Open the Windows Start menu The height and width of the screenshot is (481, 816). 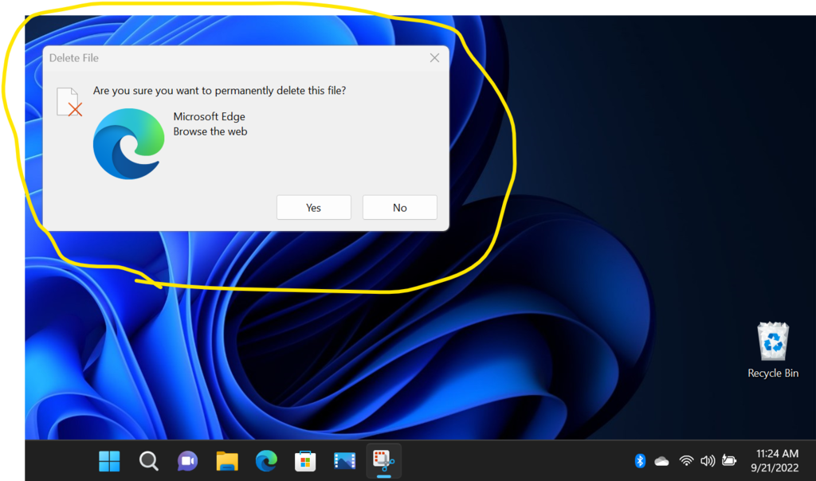click(109, 461)
